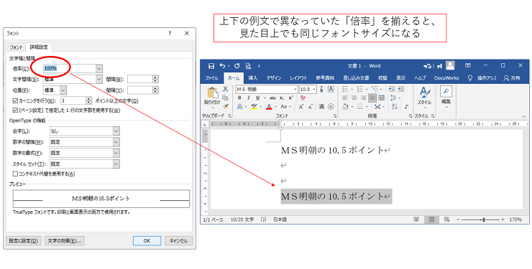Open the 合字 ligatures dropdown

(116, 131)
